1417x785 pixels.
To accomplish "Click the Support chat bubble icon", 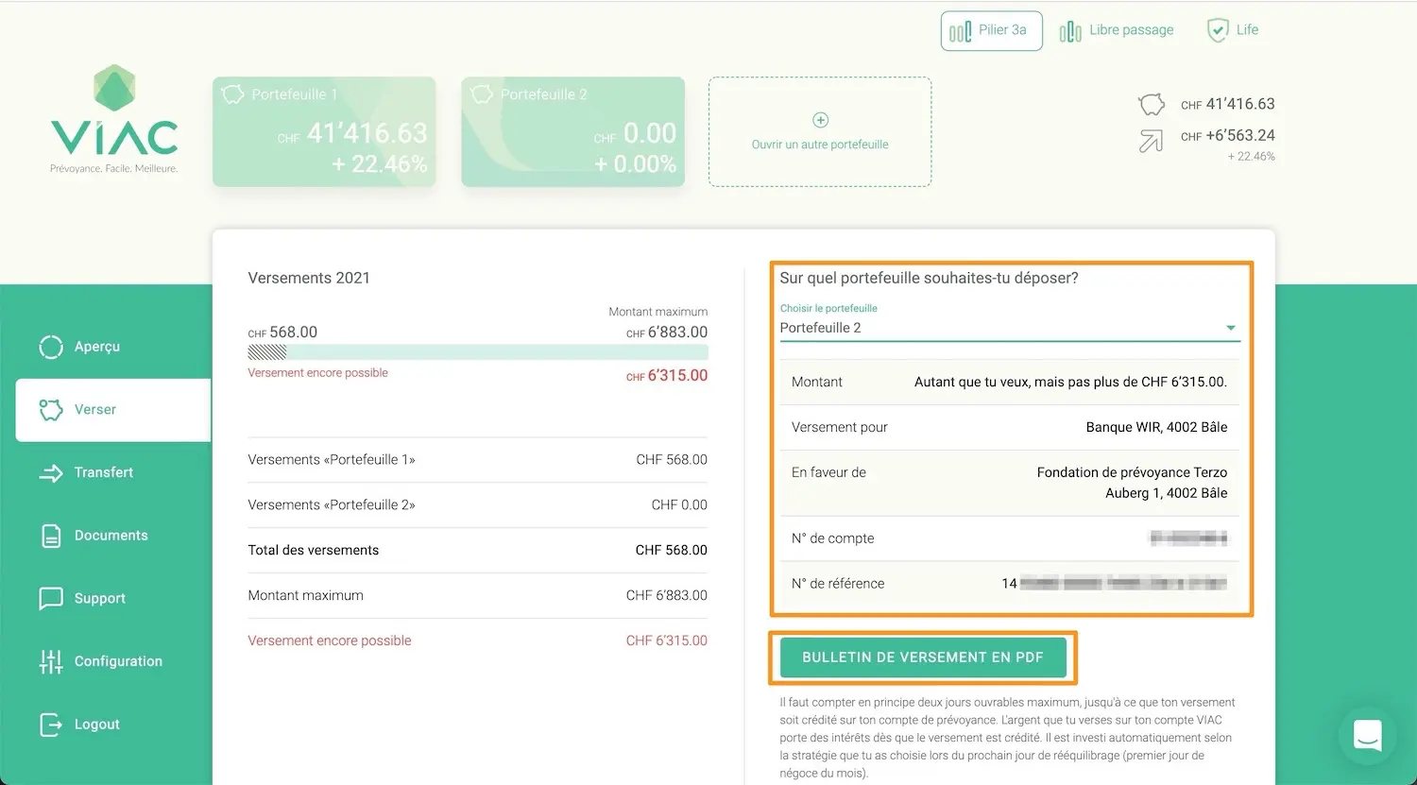I will point(51,599).
